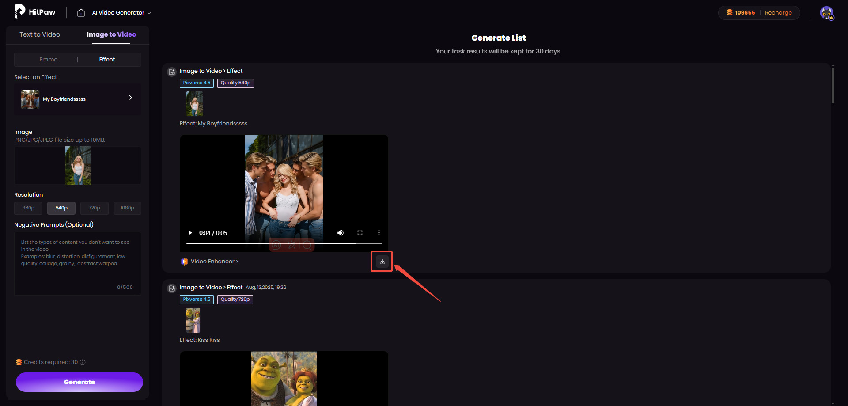The height and width of the screenshot is (406, 848).
Task: Click the Generate button
Action: pyautogui.click(x=79, y=382)
